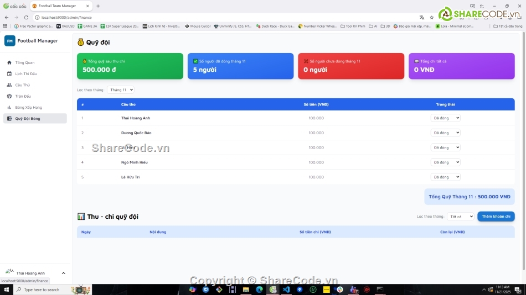
Task: Change payment status for Lê Hữu Trí
Action: [445, 177]
